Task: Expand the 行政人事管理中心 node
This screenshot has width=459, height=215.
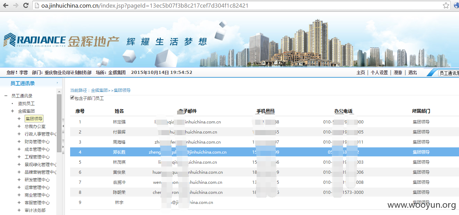Action: tap(19, 134)
